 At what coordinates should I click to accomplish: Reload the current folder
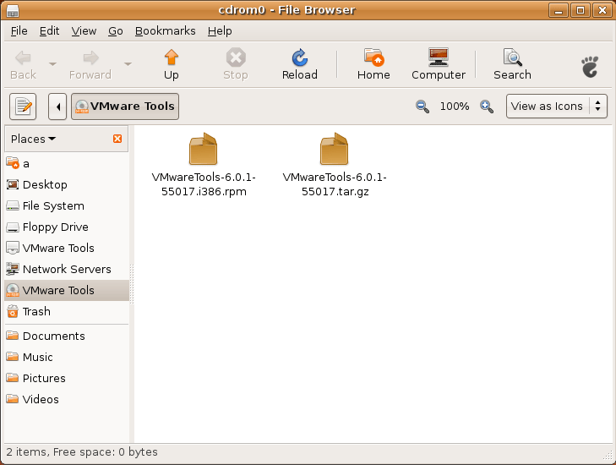(299, 64)
